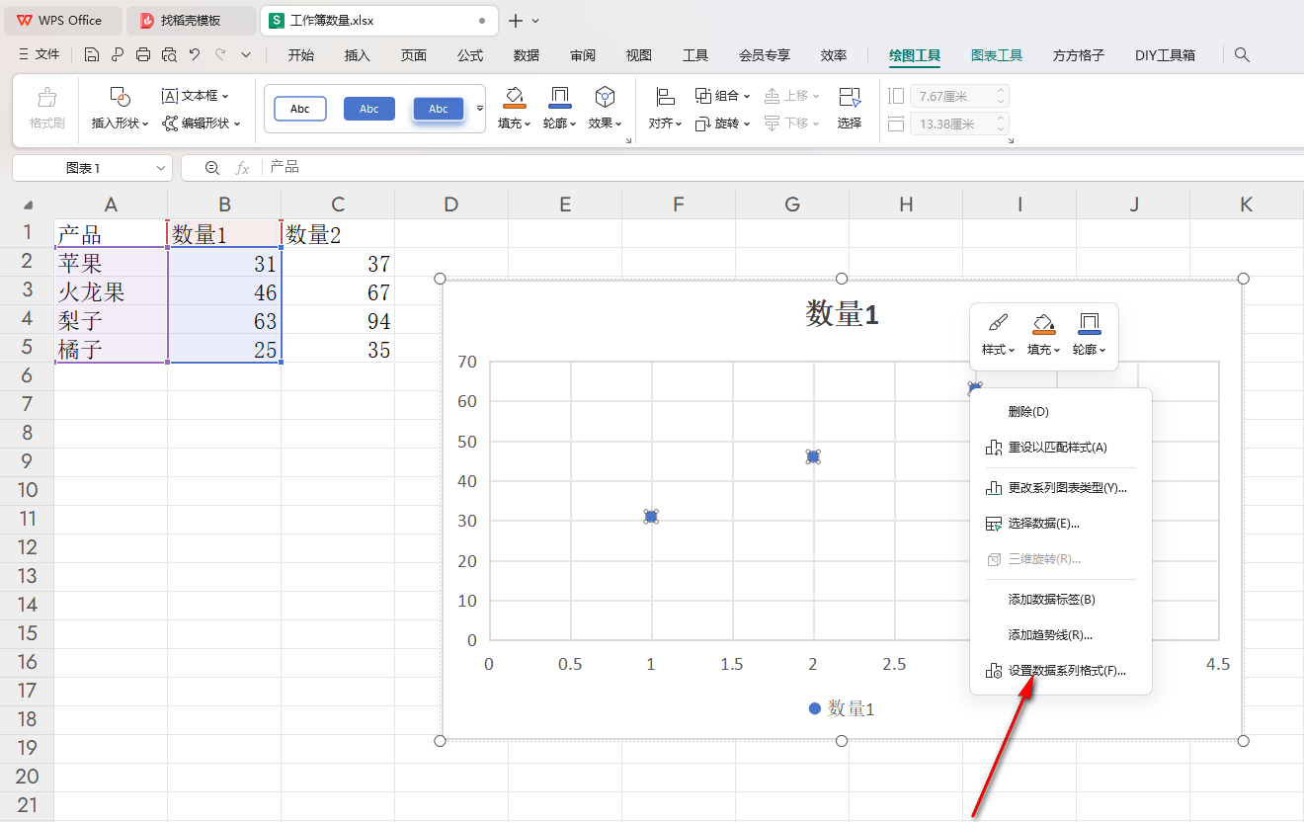Open the size settings dialog launcher arrow
This screenshot has width=1304, height=822.
tap(1011, 141)
